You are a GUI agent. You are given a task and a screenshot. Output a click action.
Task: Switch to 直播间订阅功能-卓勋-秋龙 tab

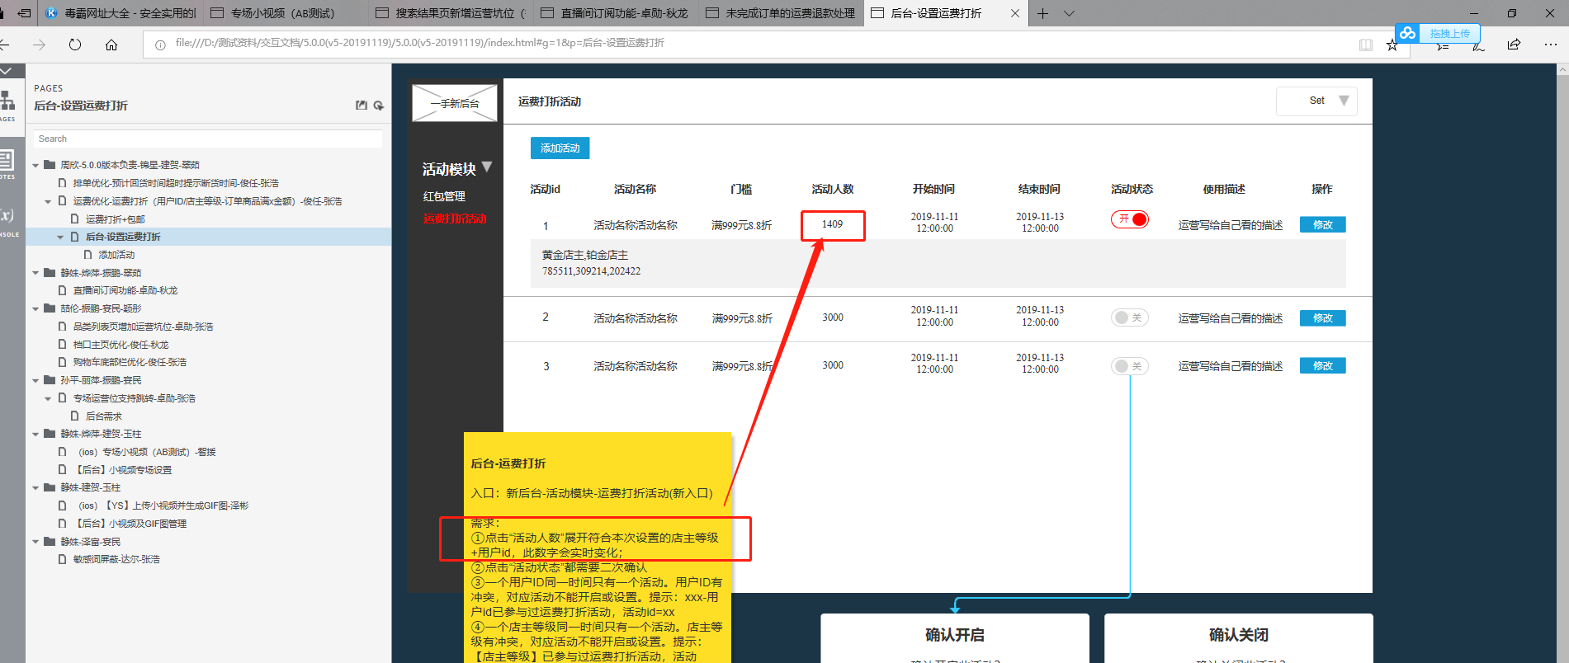(615, 13)
